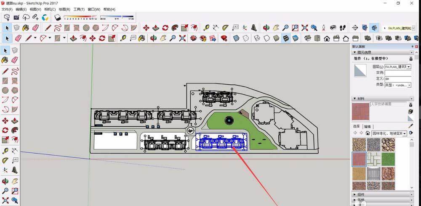This screenshot has width=421, height=206.
Task: Click the materials home button
Action: [368, 133]
